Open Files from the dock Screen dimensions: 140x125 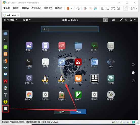click(6, 34)
